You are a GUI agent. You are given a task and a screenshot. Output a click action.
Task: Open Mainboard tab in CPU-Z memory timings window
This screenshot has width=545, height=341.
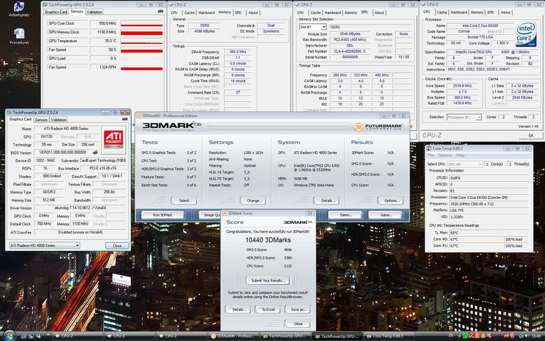tap(206, 12)
